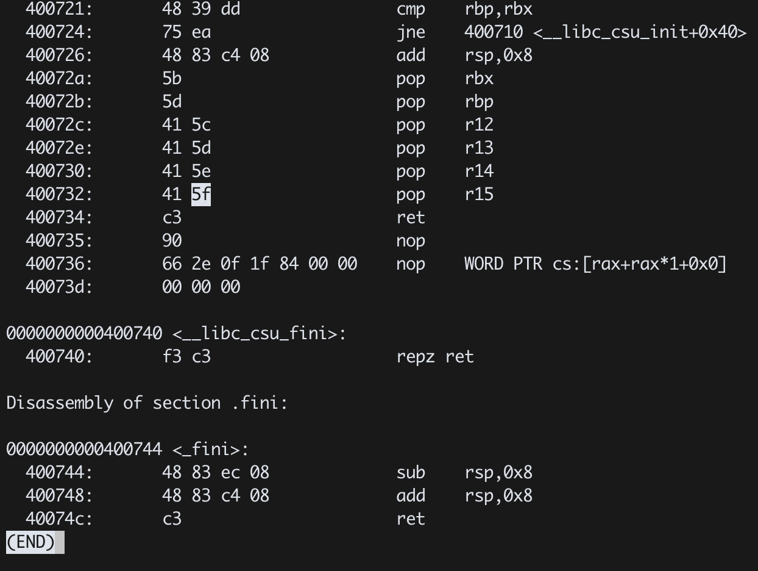Screen dimensions: 758x571
Task: Select the f3 c3 opcode bytes
Action: [186, 357]
